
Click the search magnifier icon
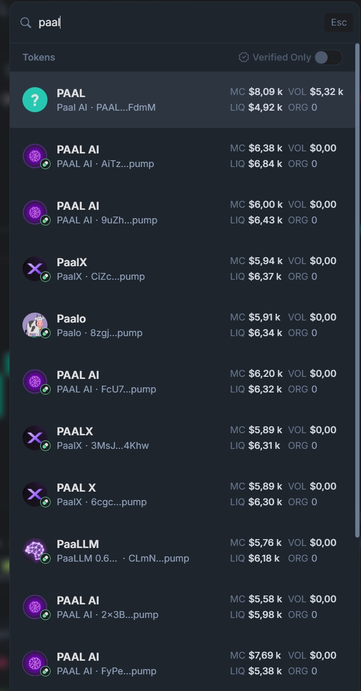click(26, 22)
